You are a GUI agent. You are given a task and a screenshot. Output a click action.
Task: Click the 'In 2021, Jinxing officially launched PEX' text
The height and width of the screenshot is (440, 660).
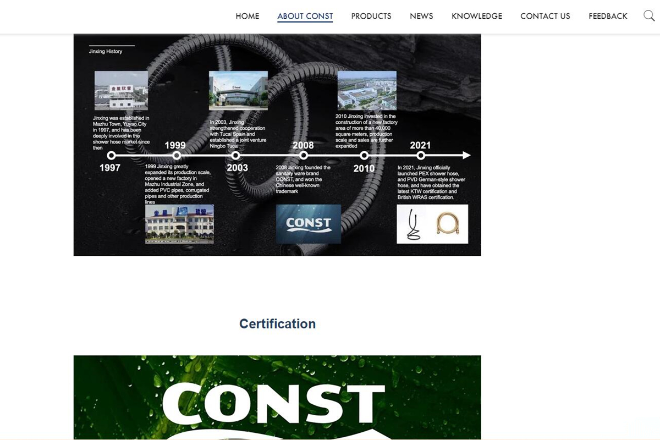[x=432, y=182]
